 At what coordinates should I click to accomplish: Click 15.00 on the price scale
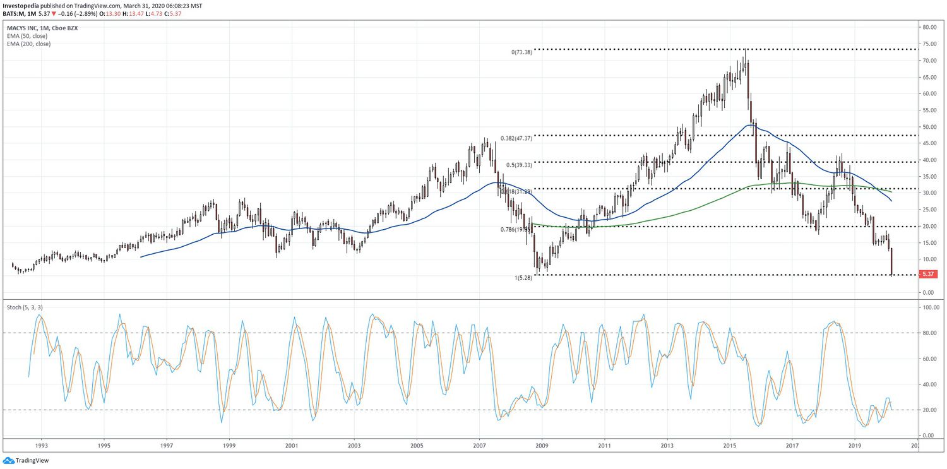(928, 243)
